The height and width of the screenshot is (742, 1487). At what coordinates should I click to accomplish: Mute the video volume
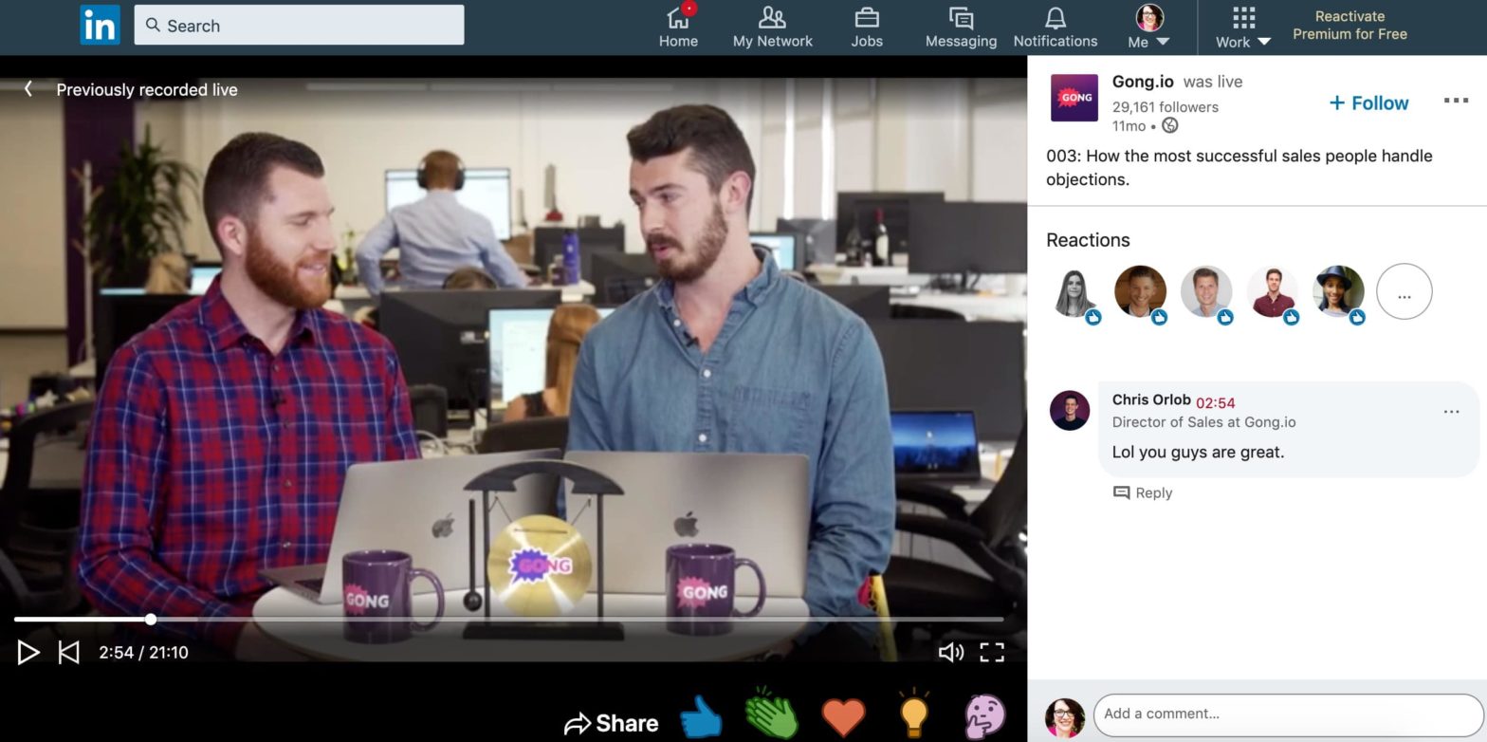click(x=950, y=652)
